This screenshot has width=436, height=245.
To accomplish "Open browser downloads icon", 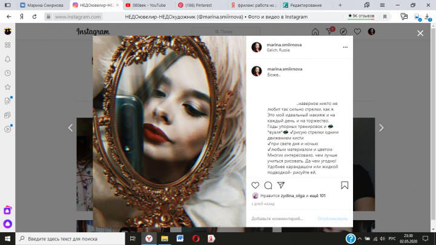I will pos(428,17).
